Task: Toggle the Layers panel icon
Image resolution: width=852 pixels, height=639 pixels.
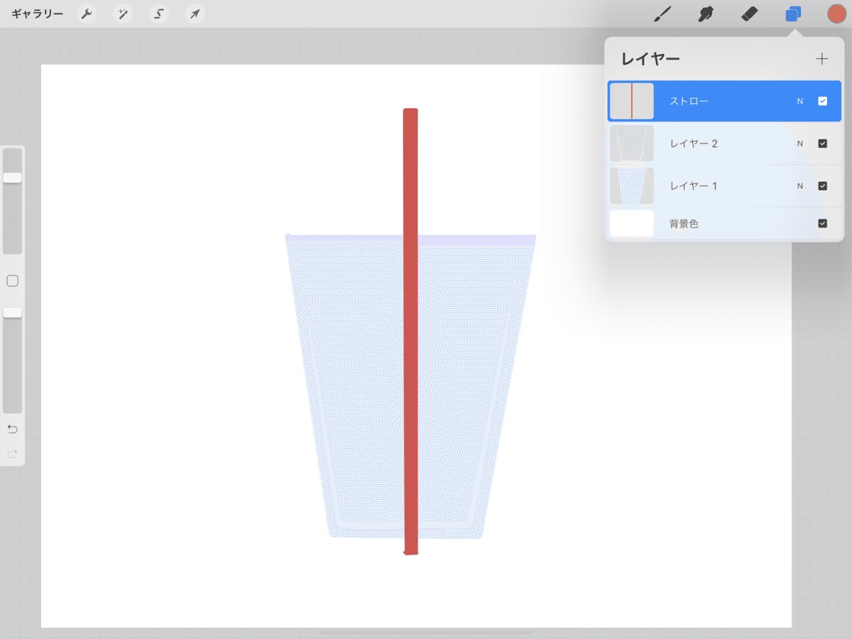Action: pos(793,13)
